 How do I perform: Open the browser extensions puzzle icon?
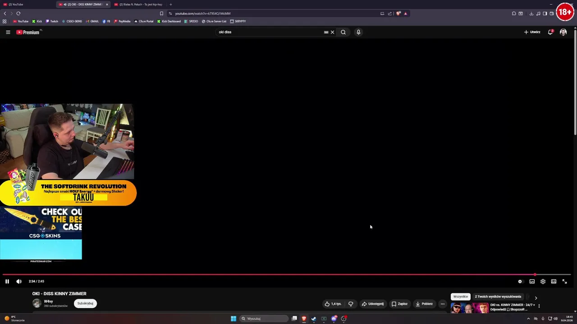(514, 13)
